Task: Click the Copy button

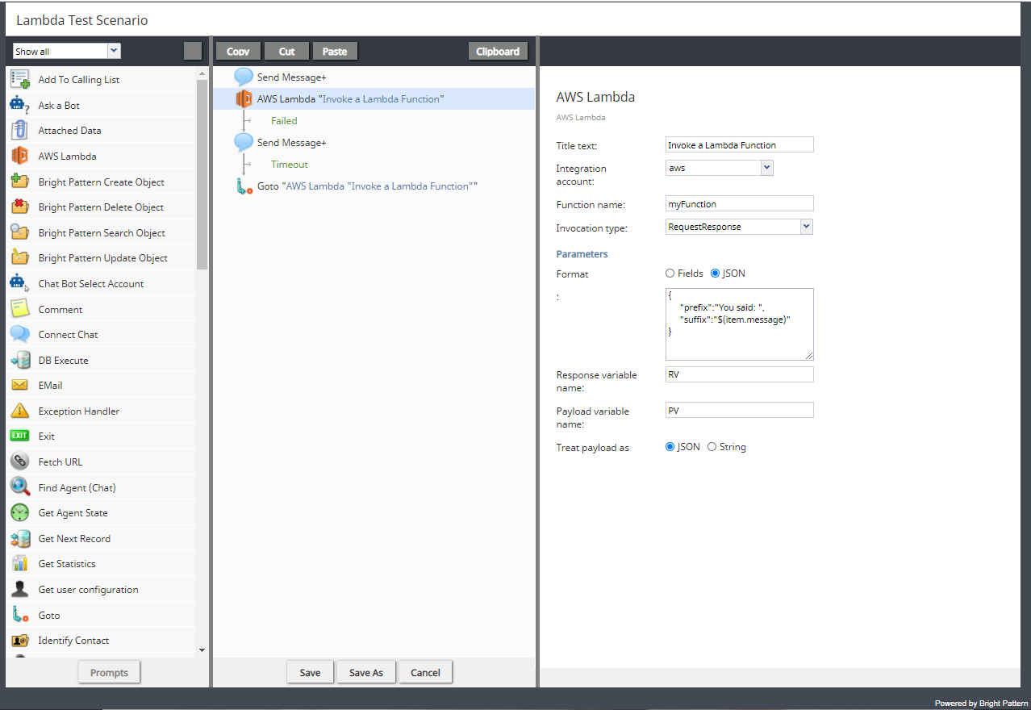Action: coord(238,51)
